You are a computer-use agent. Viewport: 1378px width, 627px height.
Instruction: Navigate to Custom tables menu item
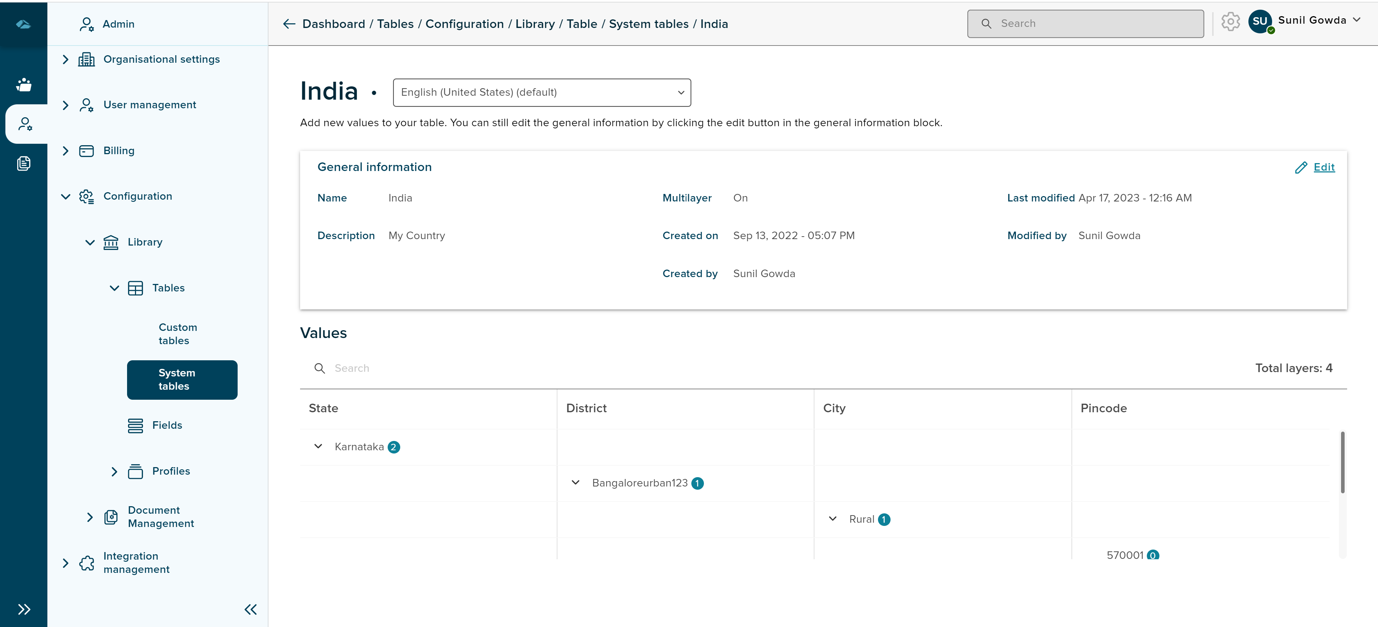point(177,334)
